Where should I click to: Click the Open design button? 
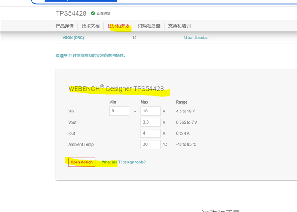point(82,162)
